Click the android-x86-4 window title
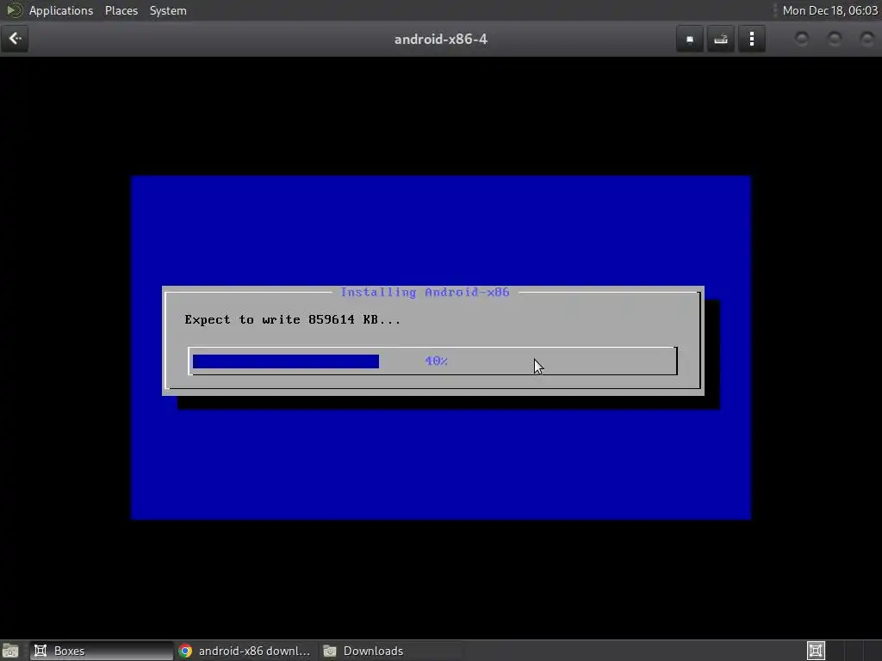Screen dimensions: 882x661 [x=440, y=40]
